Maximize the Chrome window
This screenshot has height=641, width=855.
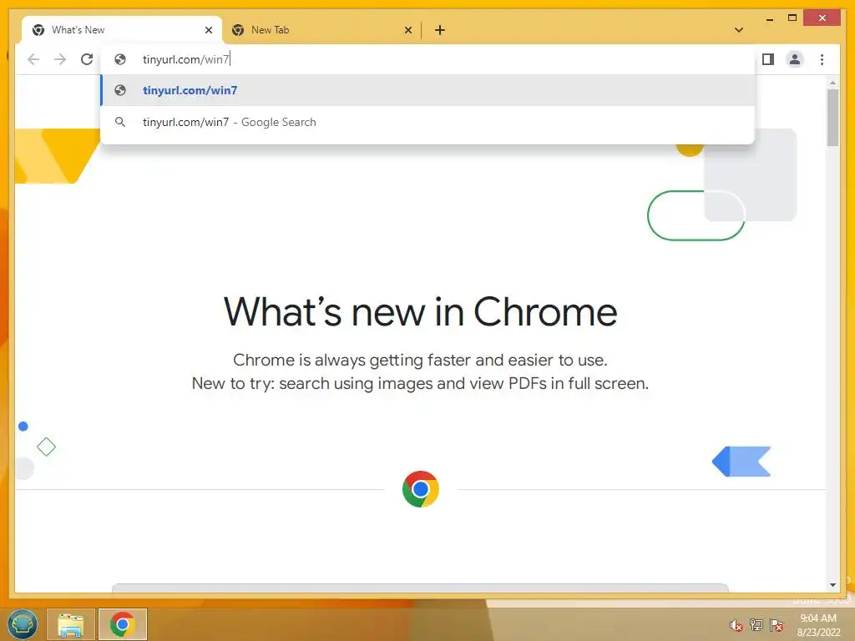[x=792, y=18]
